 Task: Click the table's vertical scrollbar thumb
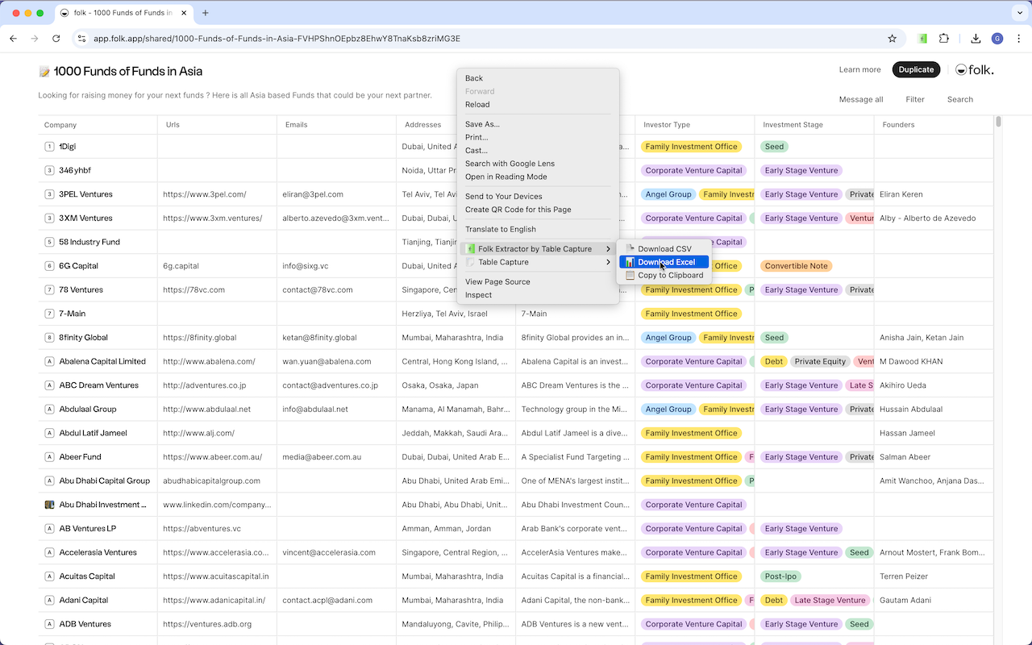pyautogui.click(x=999, y=122)
